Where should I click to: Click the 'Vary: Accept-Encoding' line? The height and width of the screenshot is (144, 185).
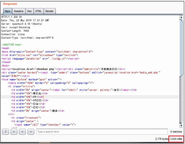coord(16,27)
